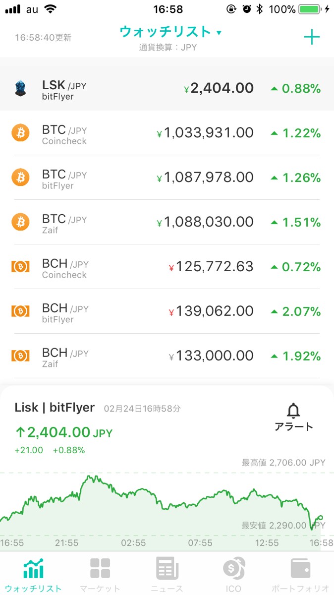Select the BTC/JPY Zaif price 1,088,030.00
The height and width of the screenshot is (595, 334).
[x=209, y=222]
